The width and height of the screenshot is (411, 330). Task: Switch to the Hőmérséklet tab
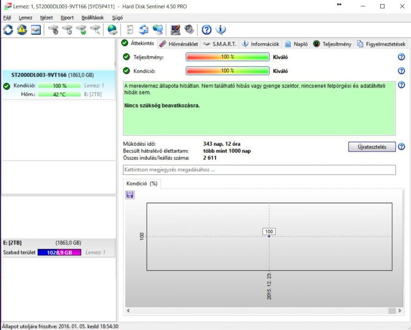179,44
